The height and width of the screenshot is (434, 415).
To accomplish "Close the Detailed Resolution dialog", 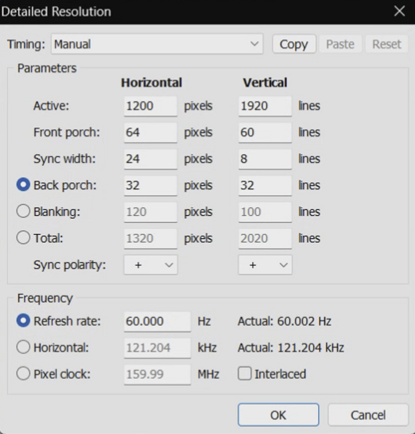I will [400, 12].
